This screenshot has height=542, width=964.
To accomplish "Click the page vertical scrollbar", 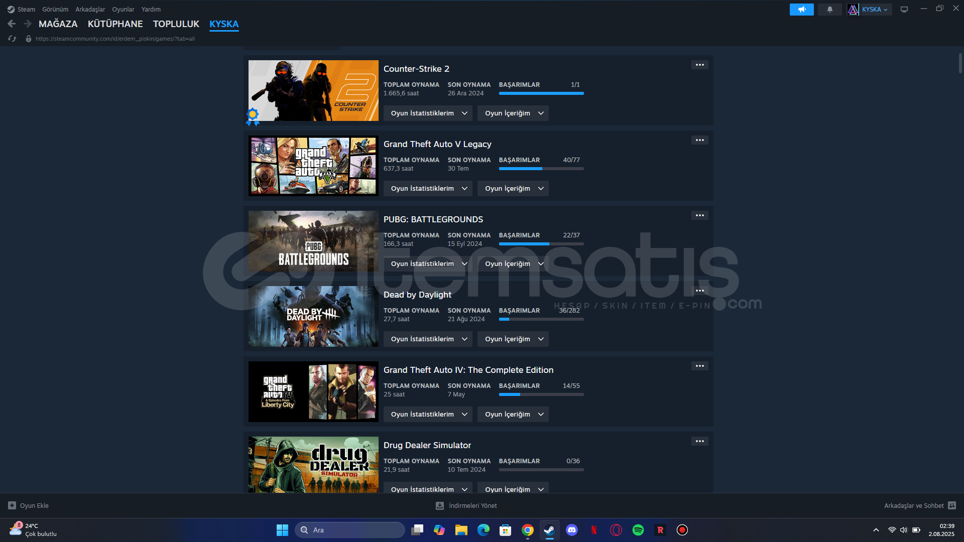I will (960, 63).
